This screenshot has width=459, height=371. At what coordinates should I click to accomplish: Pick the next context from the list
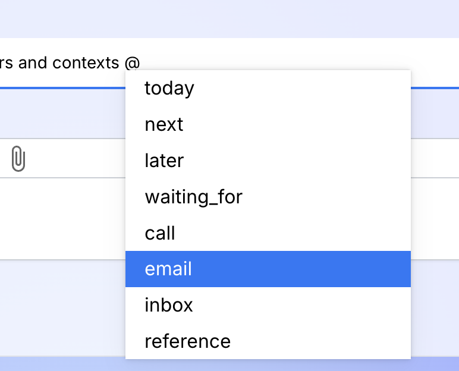coord(268,124)
